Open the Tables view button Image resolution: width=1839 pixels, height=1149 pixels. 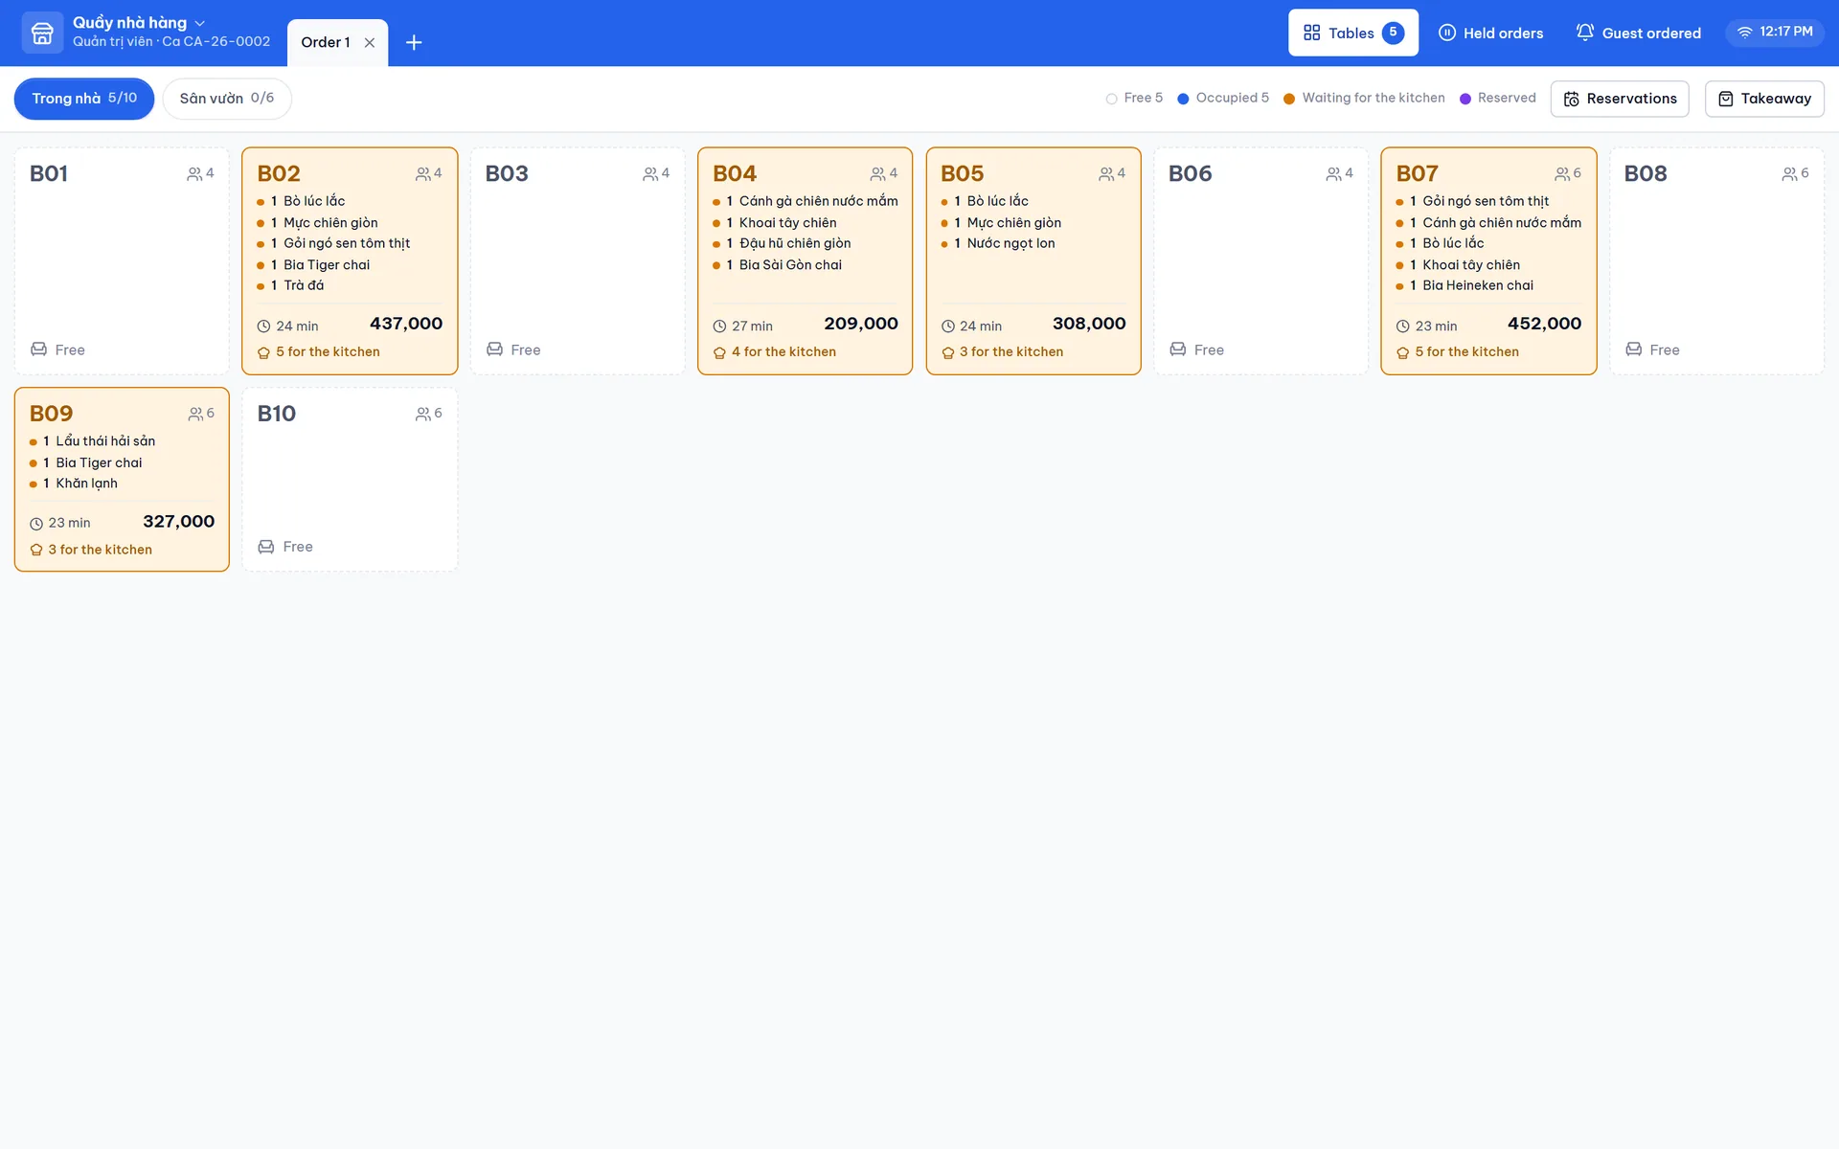pos(1352,33)
